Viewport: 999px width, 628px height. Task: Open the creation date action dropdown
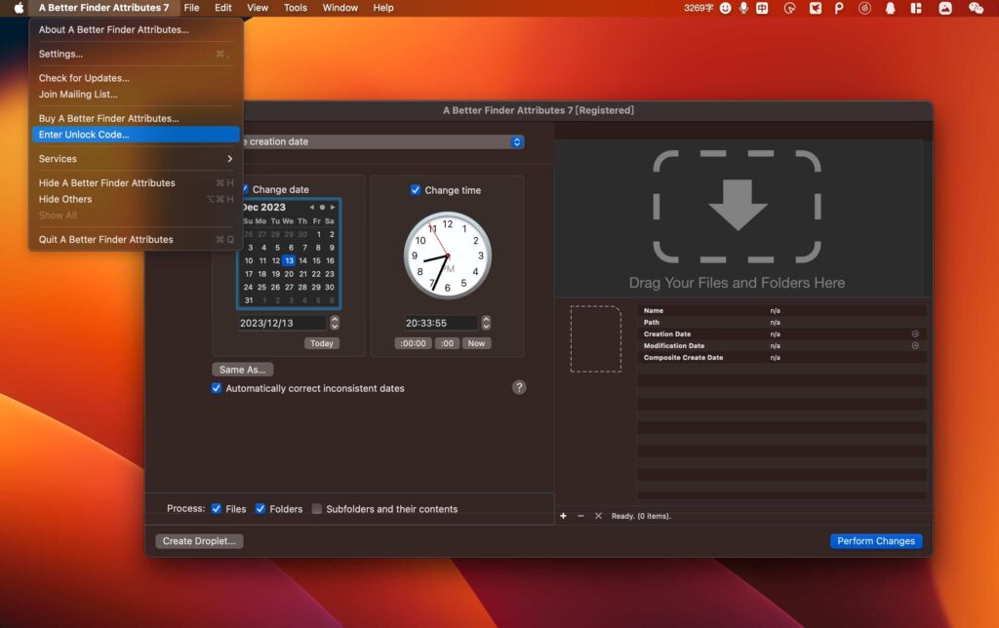pyautogui.click(x=516, y=141)
